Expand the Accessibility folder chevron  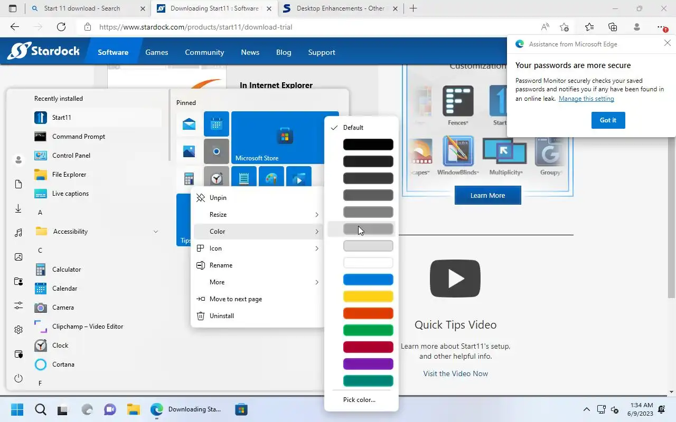[156, 231]
